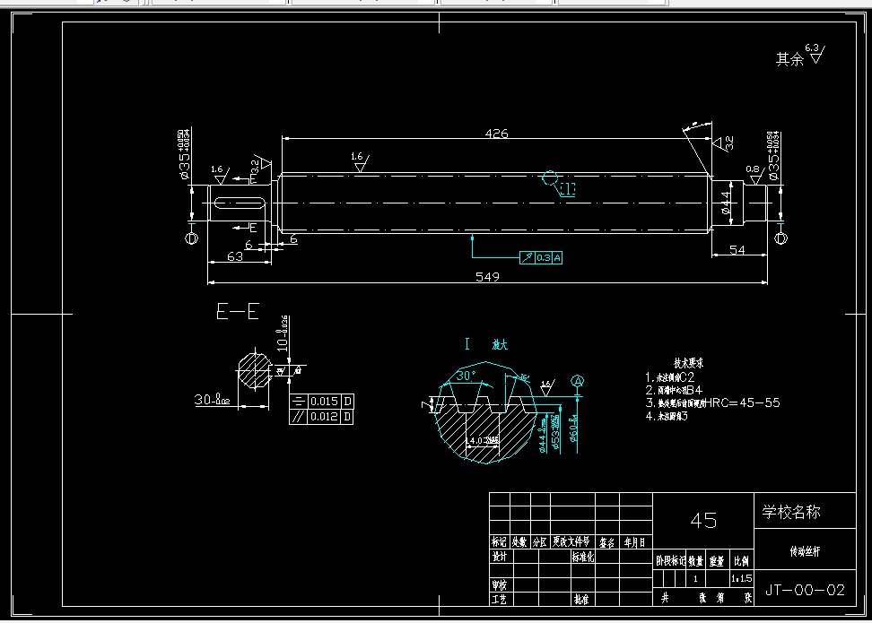Click the material 45 in the title block
This screenshot has height=623, width=872.
(x=703, y=520)
